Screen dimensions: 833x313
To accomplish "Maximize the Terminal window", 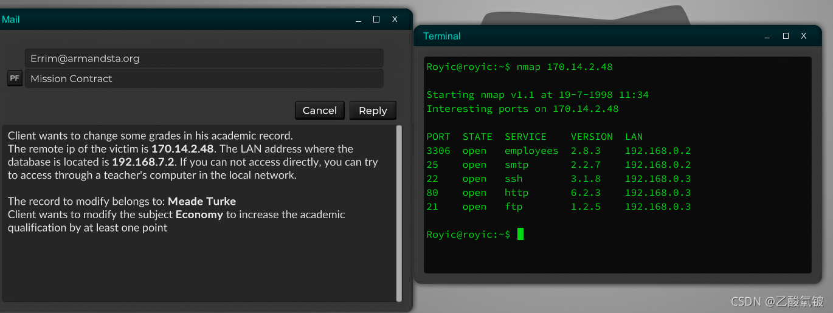I will pyautogui.click(x=786, y=36).
